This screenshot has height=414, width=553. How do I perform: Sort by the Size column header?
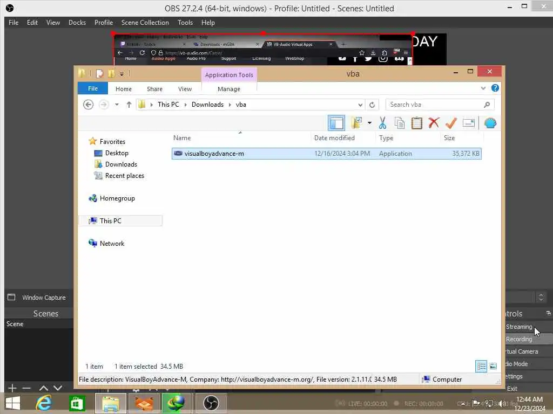coord(449,138)
